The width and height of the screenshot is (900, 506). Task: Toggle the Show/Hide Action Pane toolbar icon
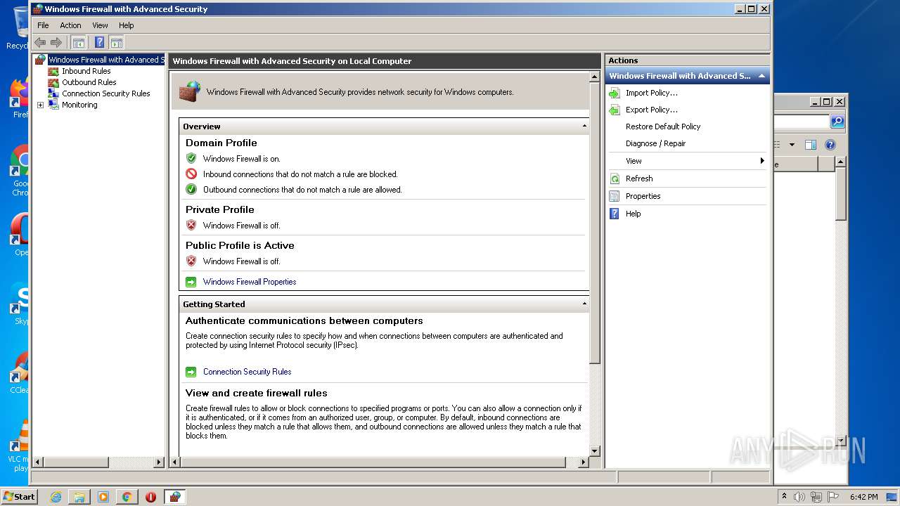click(117, 42)
